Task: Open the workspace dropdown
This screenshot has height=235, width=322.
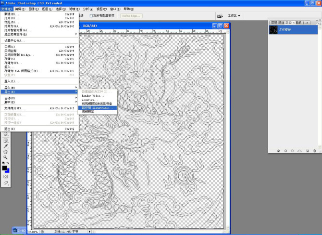Action: pos(235,16)
